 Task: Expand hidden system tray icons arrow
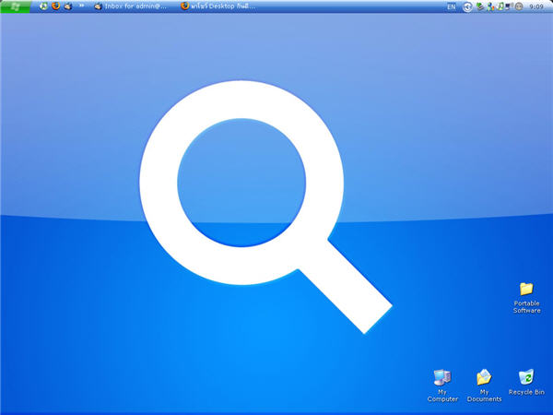pos(467,6)
